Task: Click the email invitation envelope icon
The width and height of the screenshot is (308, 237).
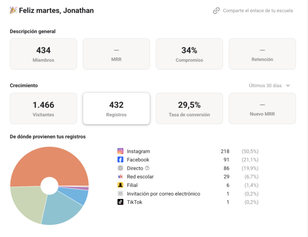Action: (x=120, y=194)
